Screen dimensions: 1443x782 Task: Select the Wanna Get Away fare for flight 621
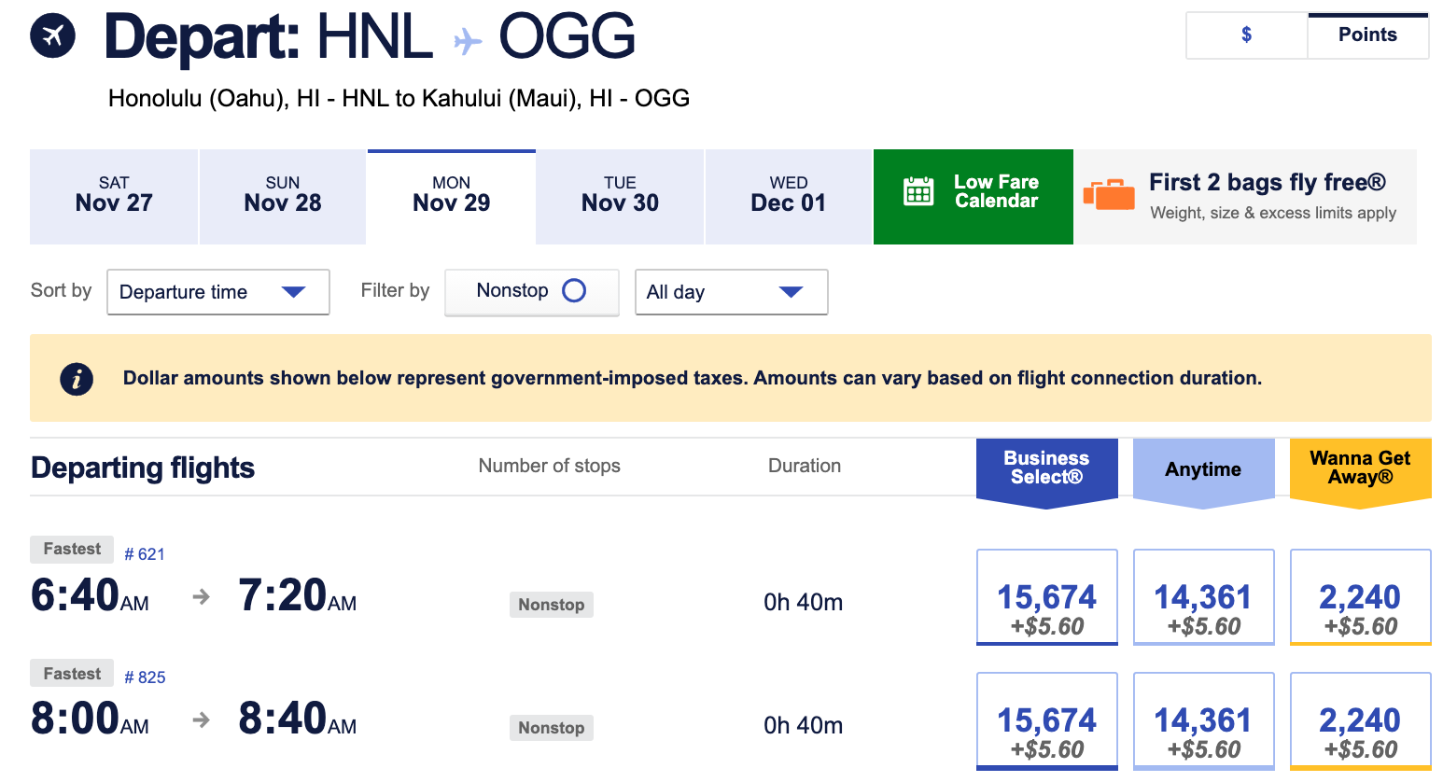1360,597
